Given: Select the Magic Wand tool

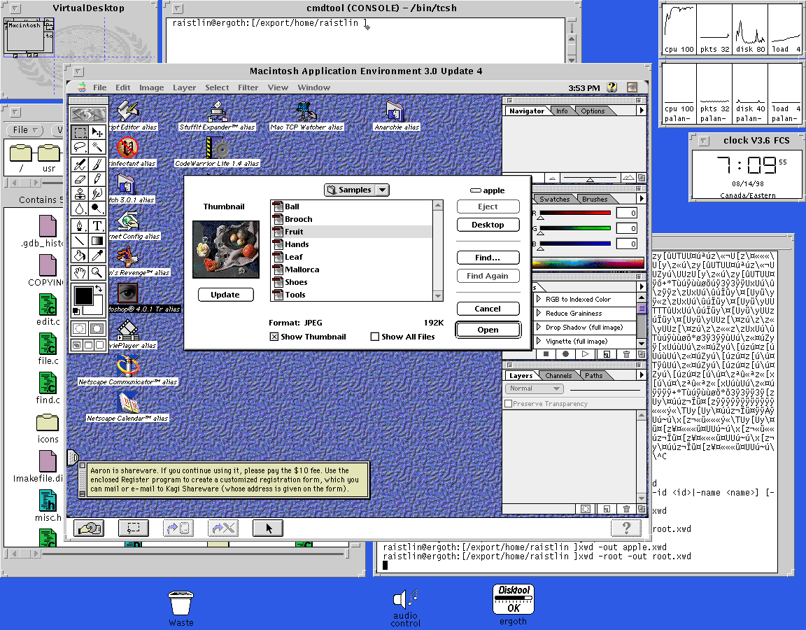Looking at the screenshot, I should 97,148.
